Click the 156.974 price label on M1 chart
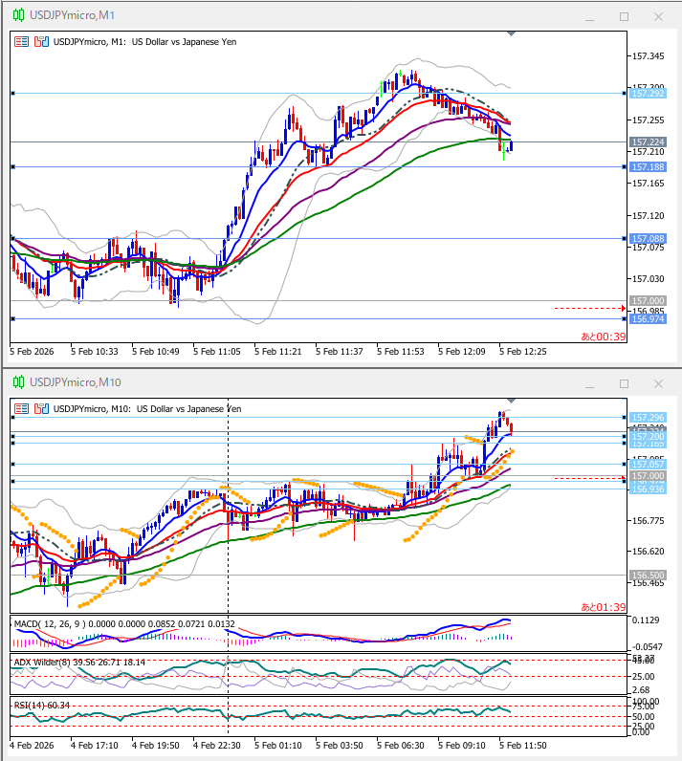 649,319
